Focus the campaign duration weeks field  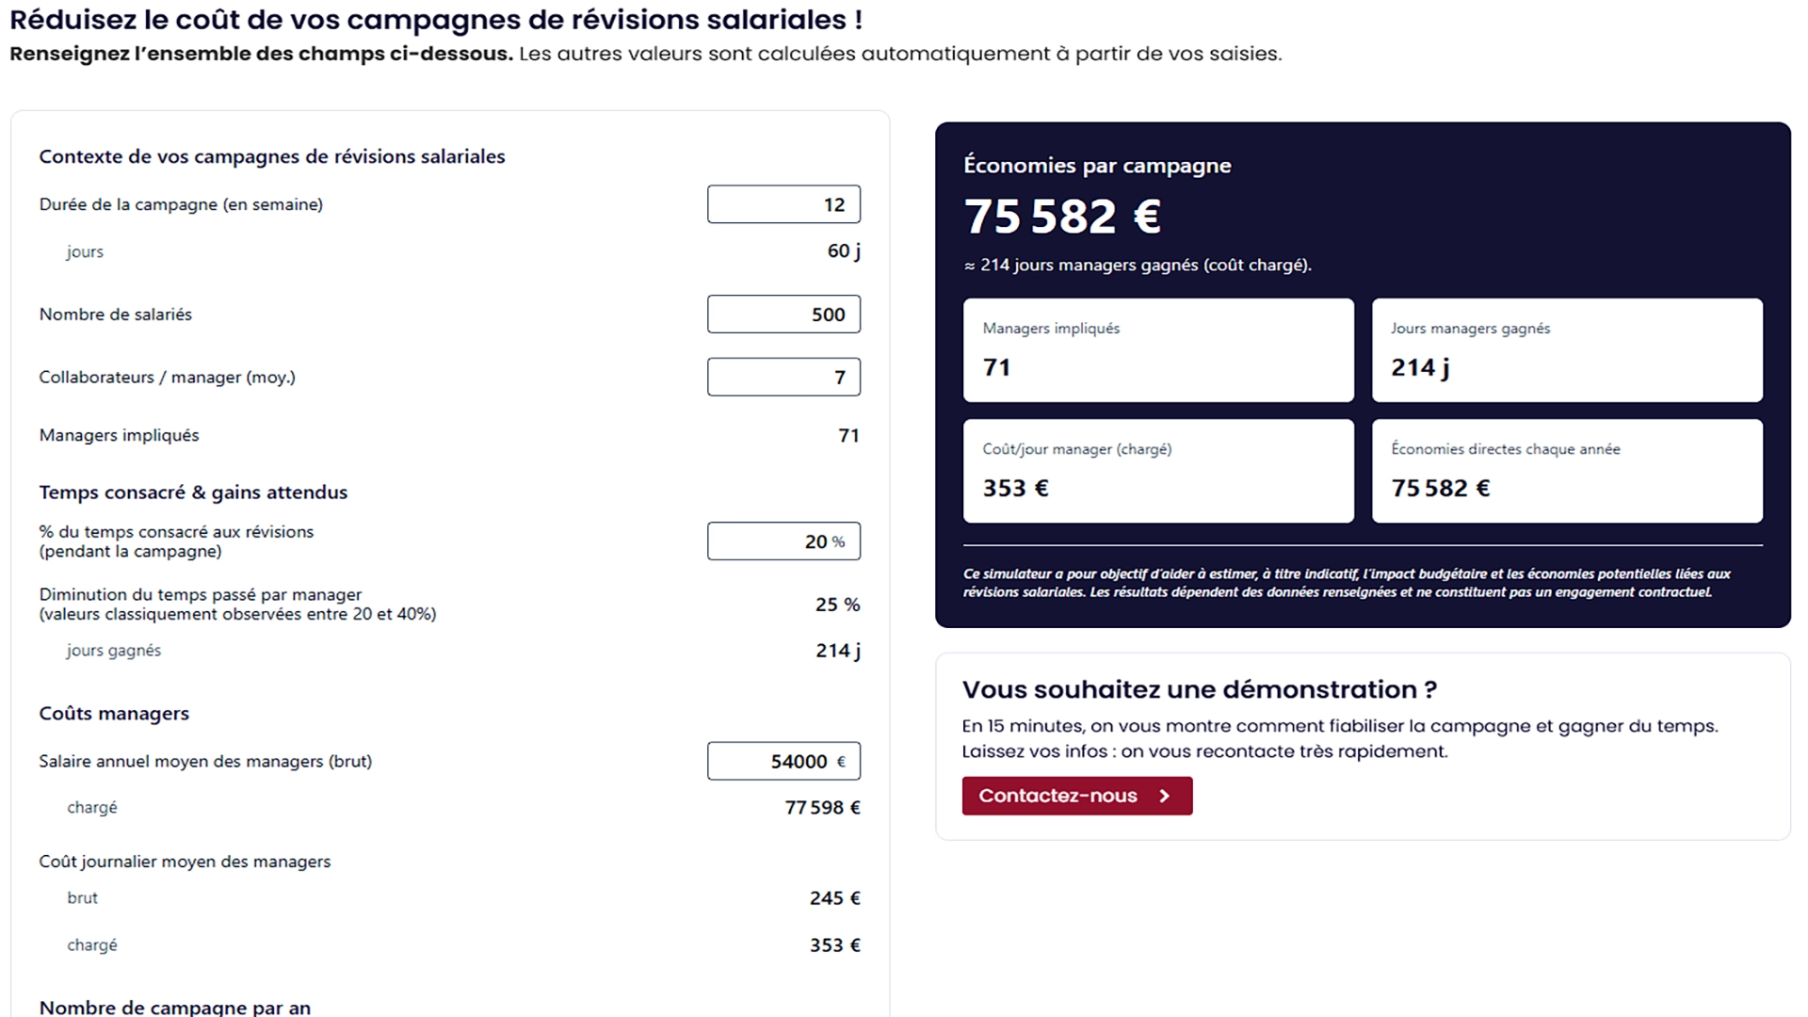point(783,204)
